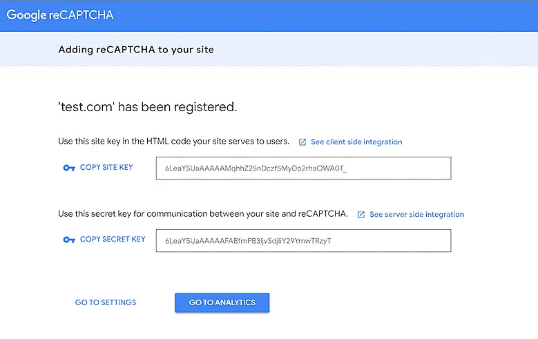Screen dimensions: 538x339
Task: Click the 'Adding reCAPTCHA to your site' heading
Action: [136, 50]
